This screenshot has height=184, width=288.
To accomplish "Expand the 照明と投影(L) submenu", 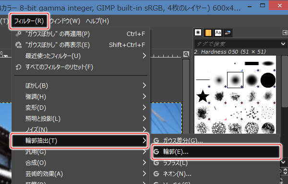I will tap(81, 118).
